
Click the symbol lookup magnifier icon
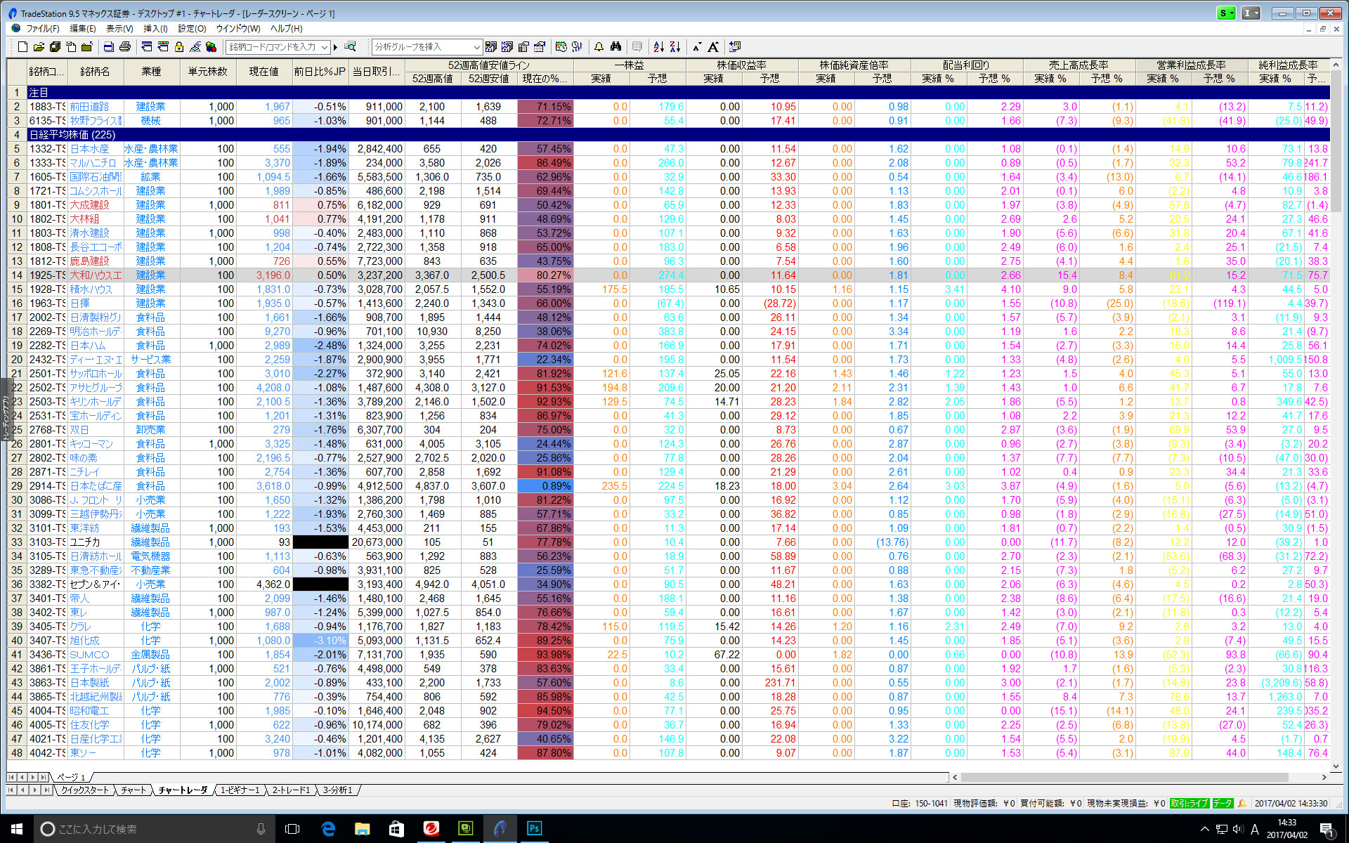coord(350,47)
